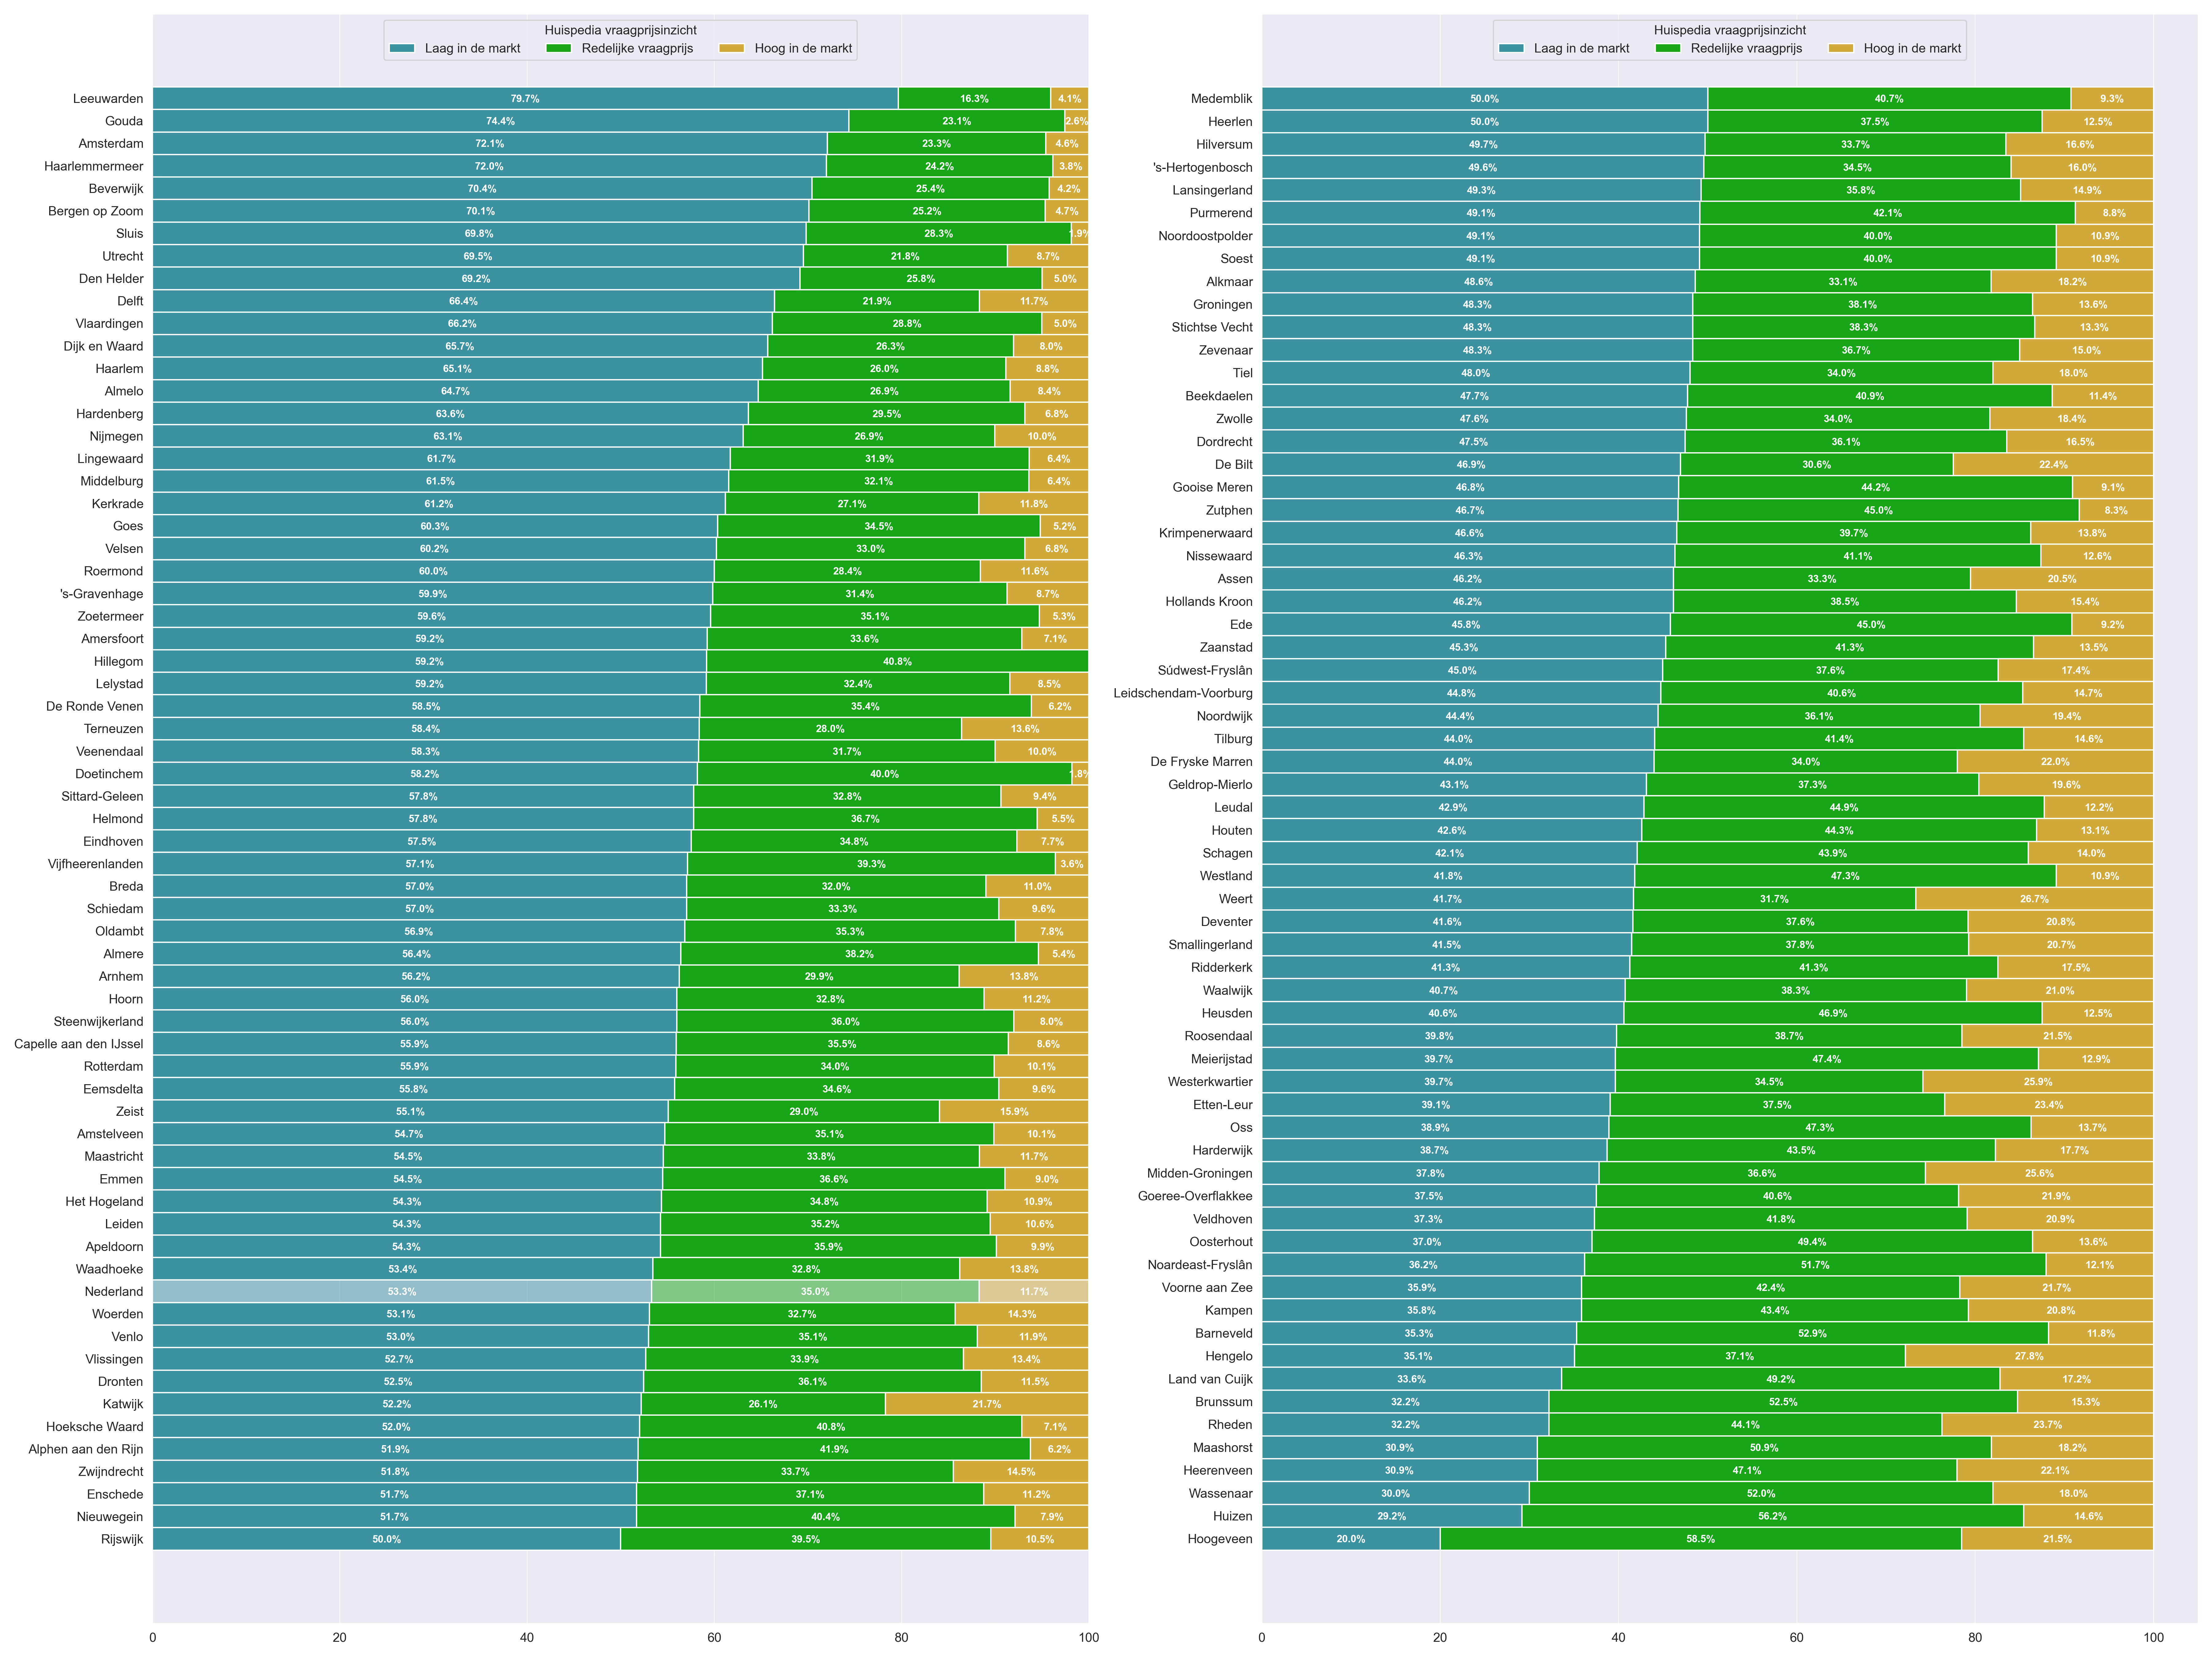The width and height of the screenshot is (2212, 1659).
Task: Click Westerkwartier's 25.9% yellow segment
Action: (x=2038, y=1082)
